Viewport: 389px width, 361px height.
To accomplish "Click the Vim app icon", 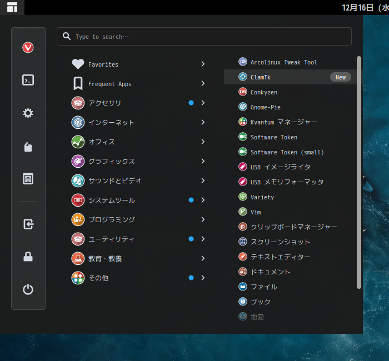I will point(243,212).
